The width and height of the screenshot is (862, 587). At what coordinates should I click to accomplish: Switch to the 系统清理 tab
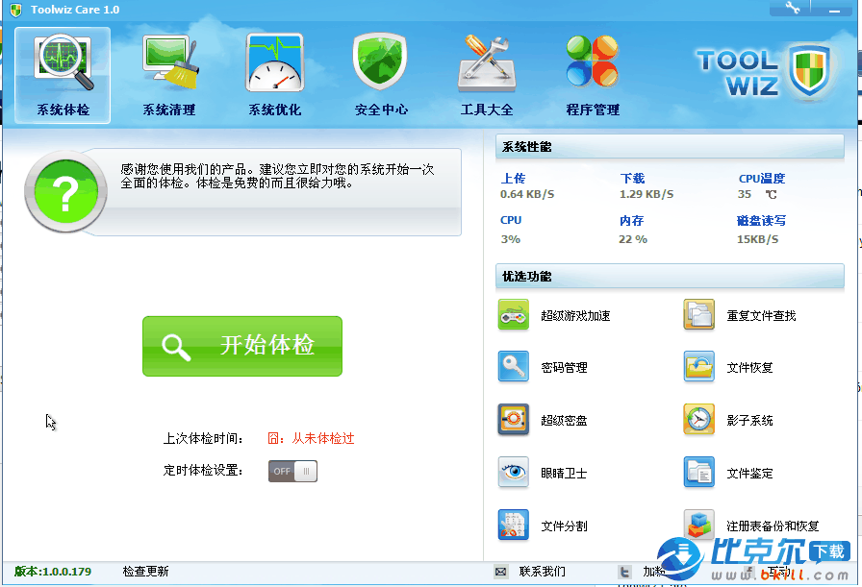pyautogui.click(x=169, y=76)
